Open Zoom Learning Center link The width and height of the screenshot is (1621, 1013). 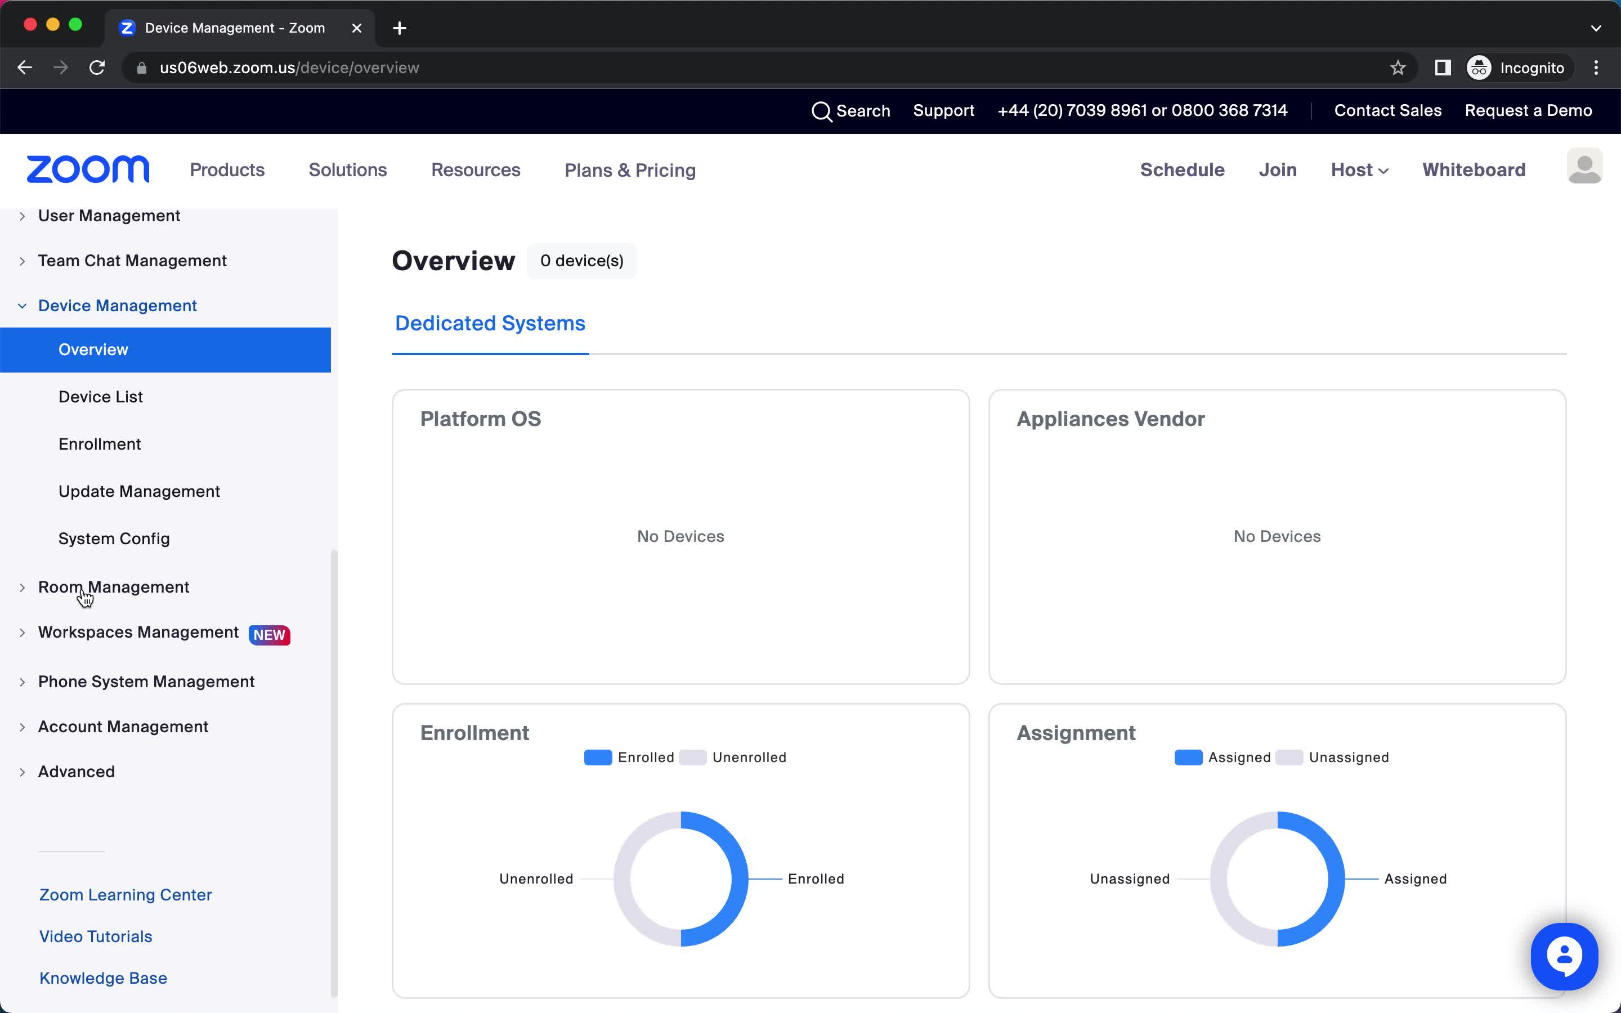click(x=126, y=895)
